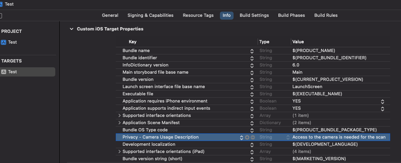Click the add (+) button on Camera Usage row
The image size is (401, 163).
247,137
